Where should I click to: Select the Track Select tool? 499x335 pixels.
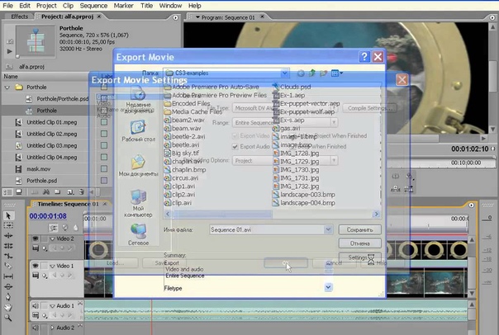coord(8,225)
